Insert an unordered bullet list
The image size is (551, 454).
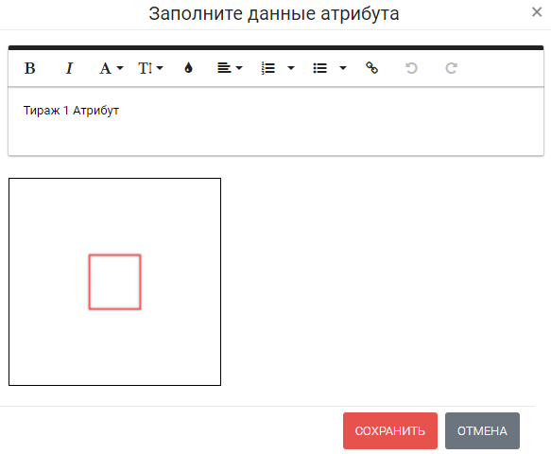(319, 68)
